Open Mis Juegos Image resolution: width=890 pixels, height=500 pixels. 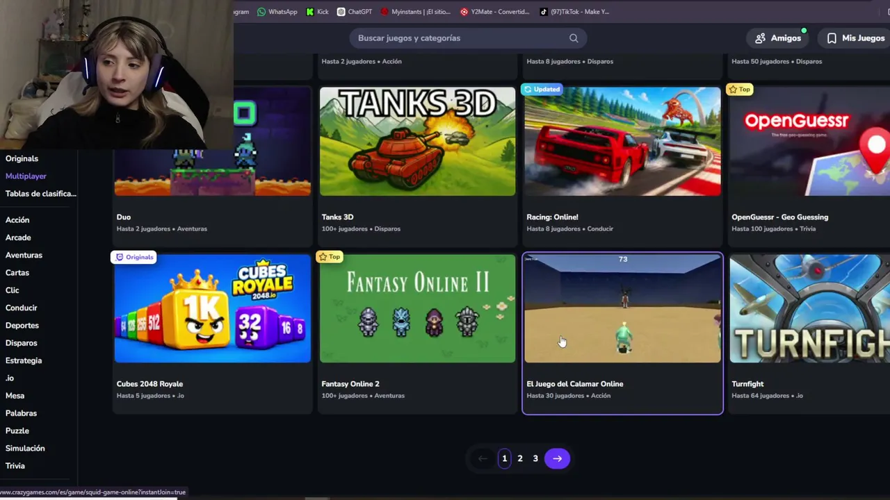point(855,38)
